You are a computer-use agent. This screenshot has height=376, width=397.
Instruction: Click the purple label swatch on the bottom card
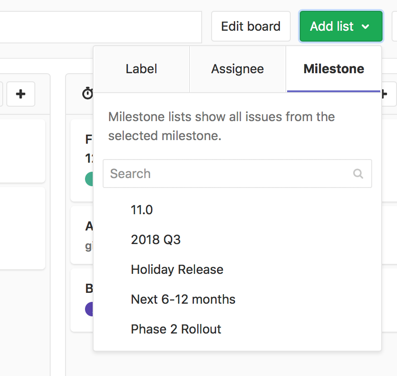coord(90,309)
